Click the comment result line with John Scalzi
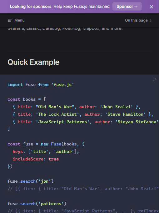This screenshot has height=213, width=159. pyautogui.click(x=83, y=189)
